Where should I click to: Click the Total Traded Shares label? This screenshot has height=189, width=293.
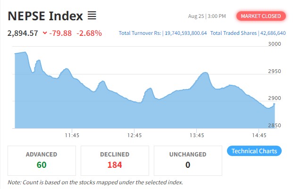(x=234, y=33)
